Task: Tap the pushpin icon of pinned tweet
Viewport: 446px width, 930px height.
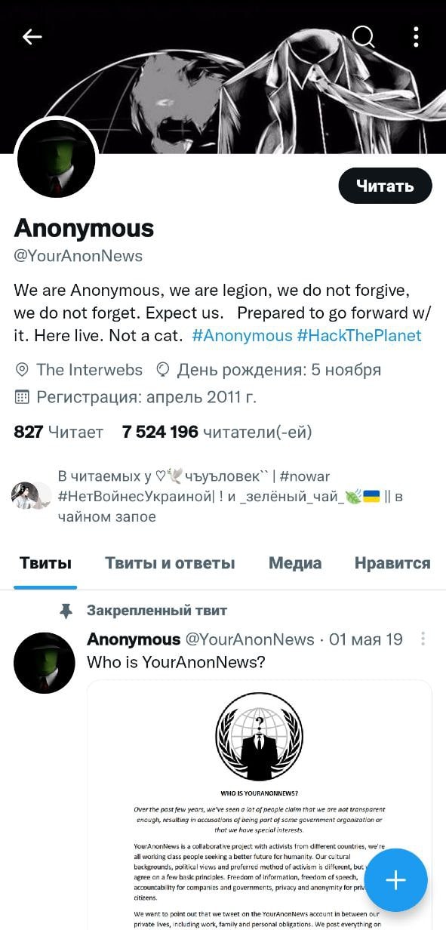Action: (66, 611)
